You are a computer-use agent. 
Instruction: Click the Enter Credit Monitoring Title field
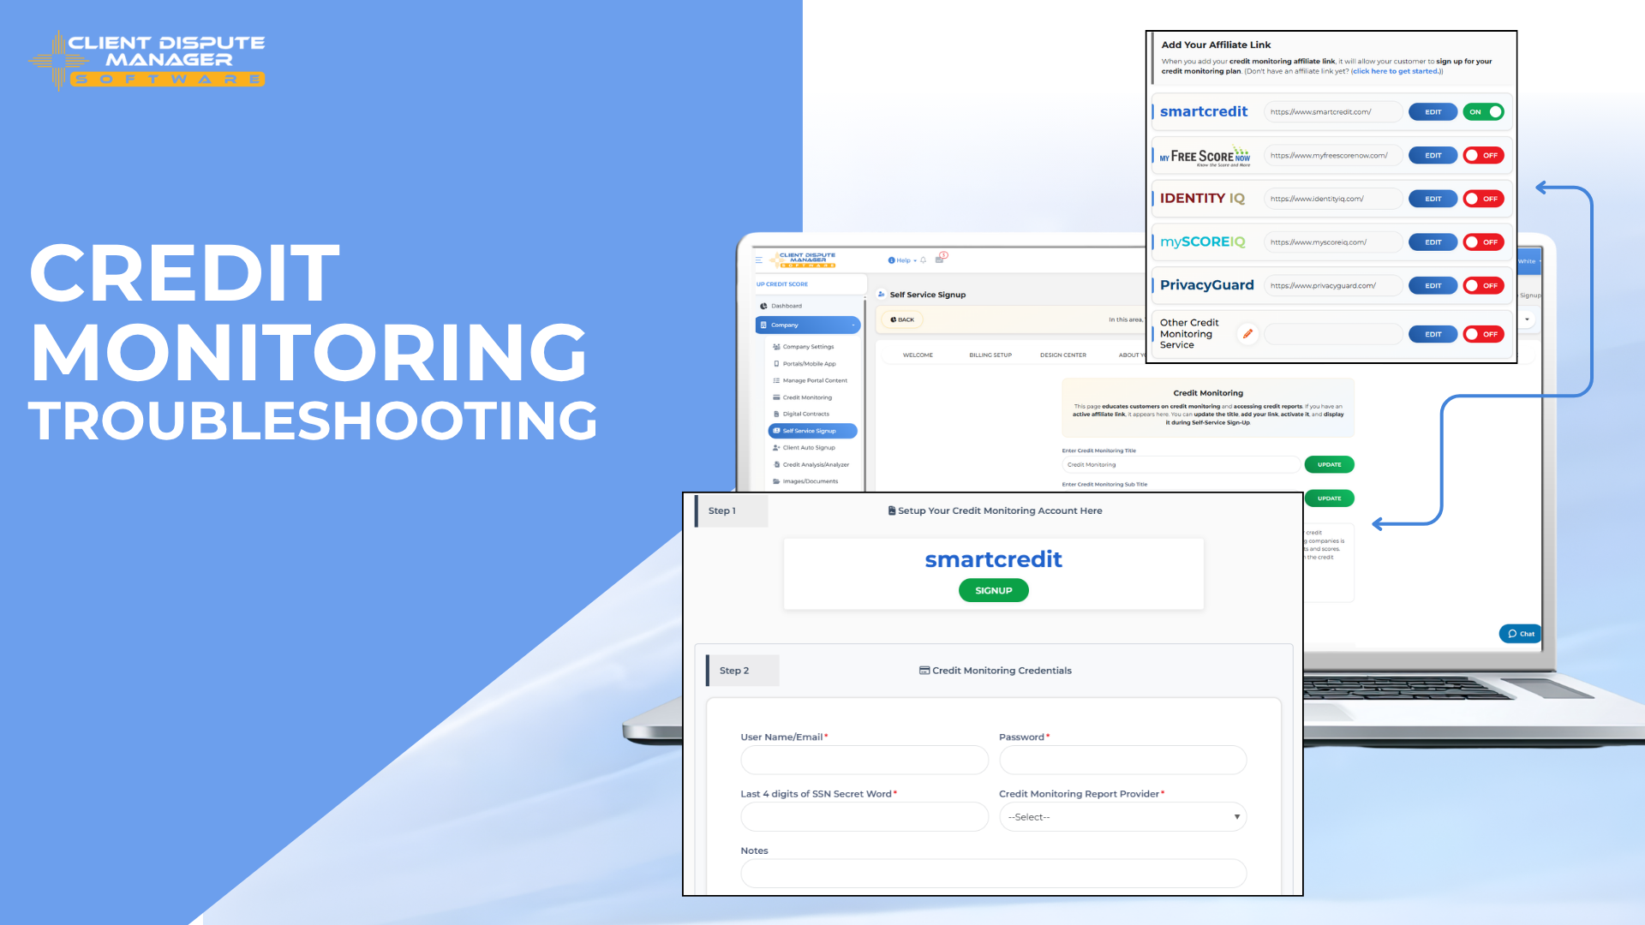click(x=1181, y=465)
